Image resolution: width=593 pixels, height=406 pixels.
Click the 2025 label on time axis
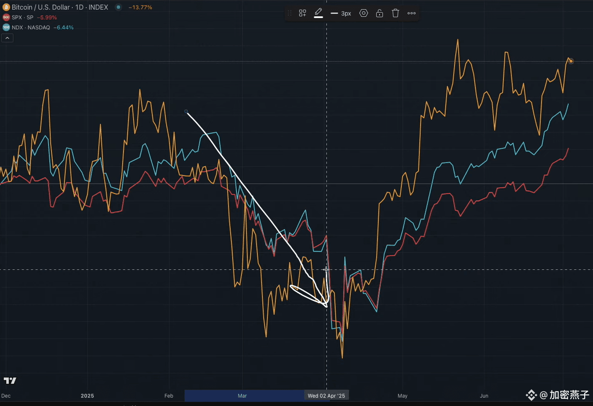87,396
